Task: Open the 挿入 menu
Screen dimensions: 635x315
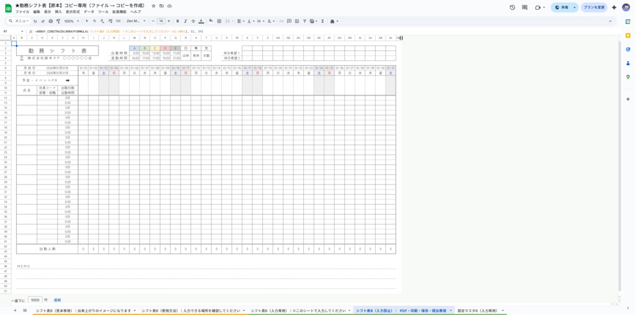Action: click(x=58, y=12)
